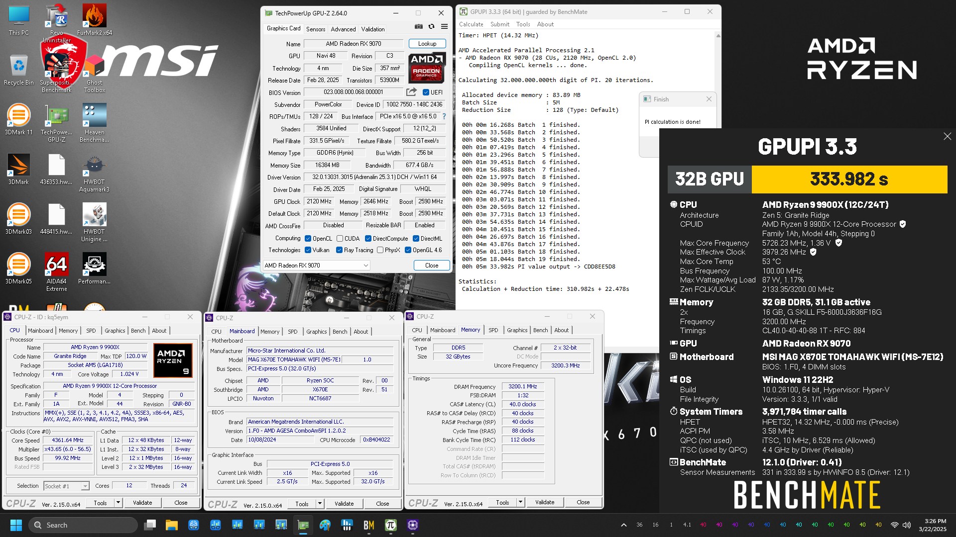This screenshot has width=956, height=537.
Task: Open the Windows Start menu
Action: [16, 525]
